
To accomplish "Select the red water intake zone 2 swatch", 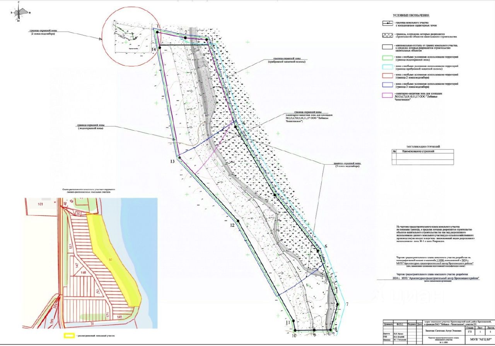I will coord(387,75).
